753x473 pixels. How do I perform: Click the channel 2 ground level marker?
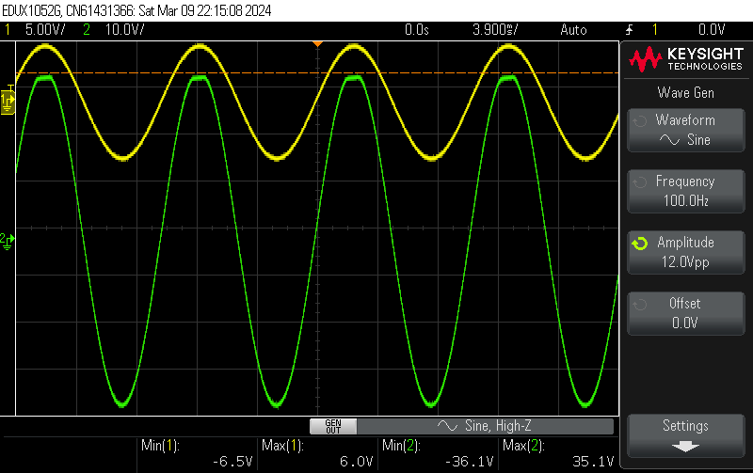pos(8,241)
